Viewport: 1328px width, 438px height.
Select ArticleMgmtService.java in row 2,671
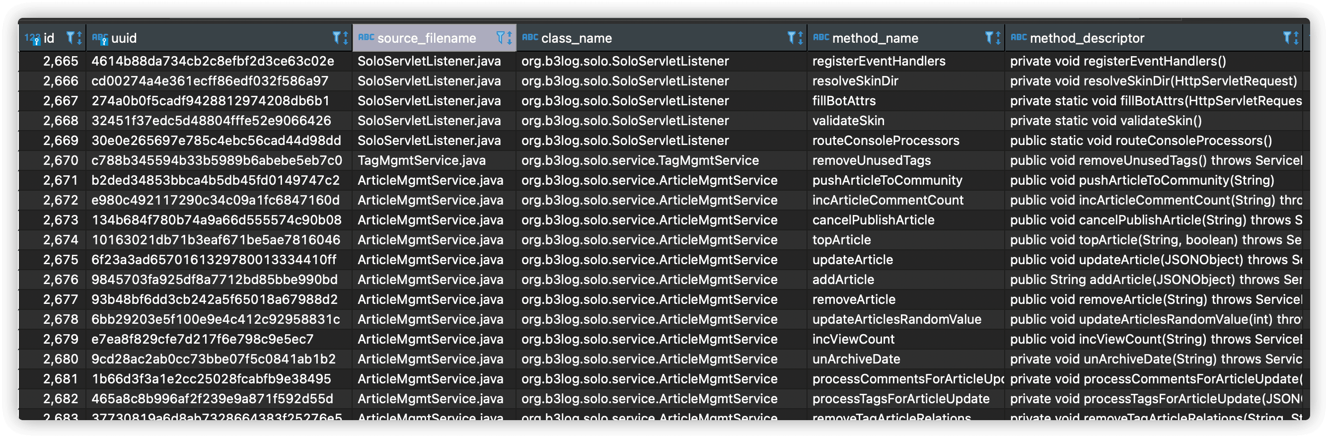pos(434,180)
